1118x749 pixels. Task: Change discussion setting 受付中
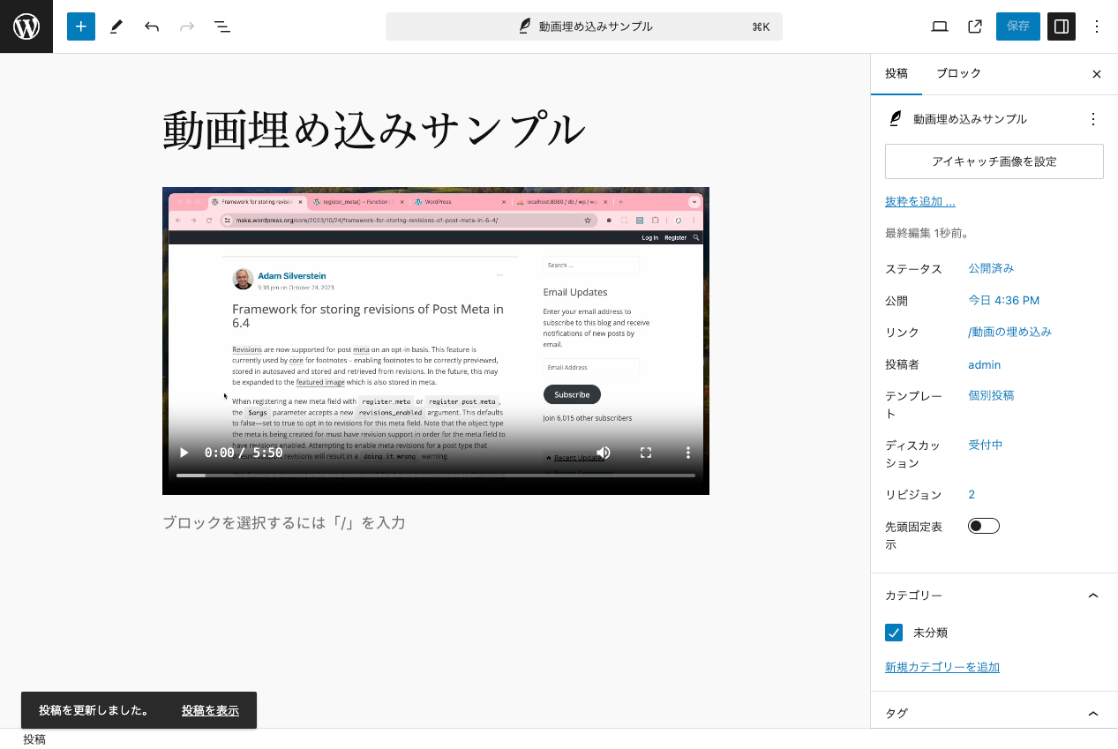tap(986, 445)
